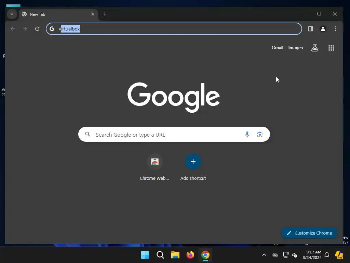Open the Images link
350x263 pixels.
click(296, 48)
